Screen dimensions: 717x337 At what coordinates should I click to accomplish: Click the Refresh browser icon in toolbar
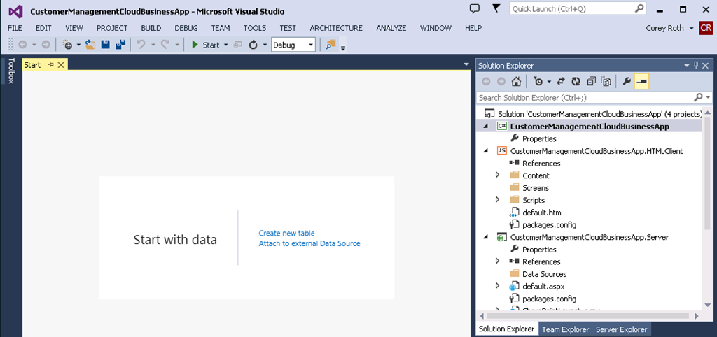click(253, 45)
